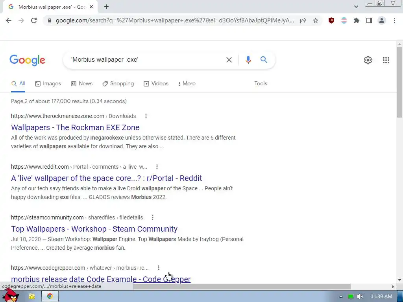Open a new browser tab

106,7
